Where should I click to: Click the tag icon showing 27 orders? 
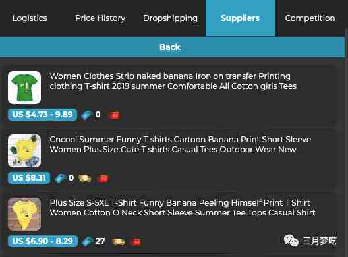point(87,242)
